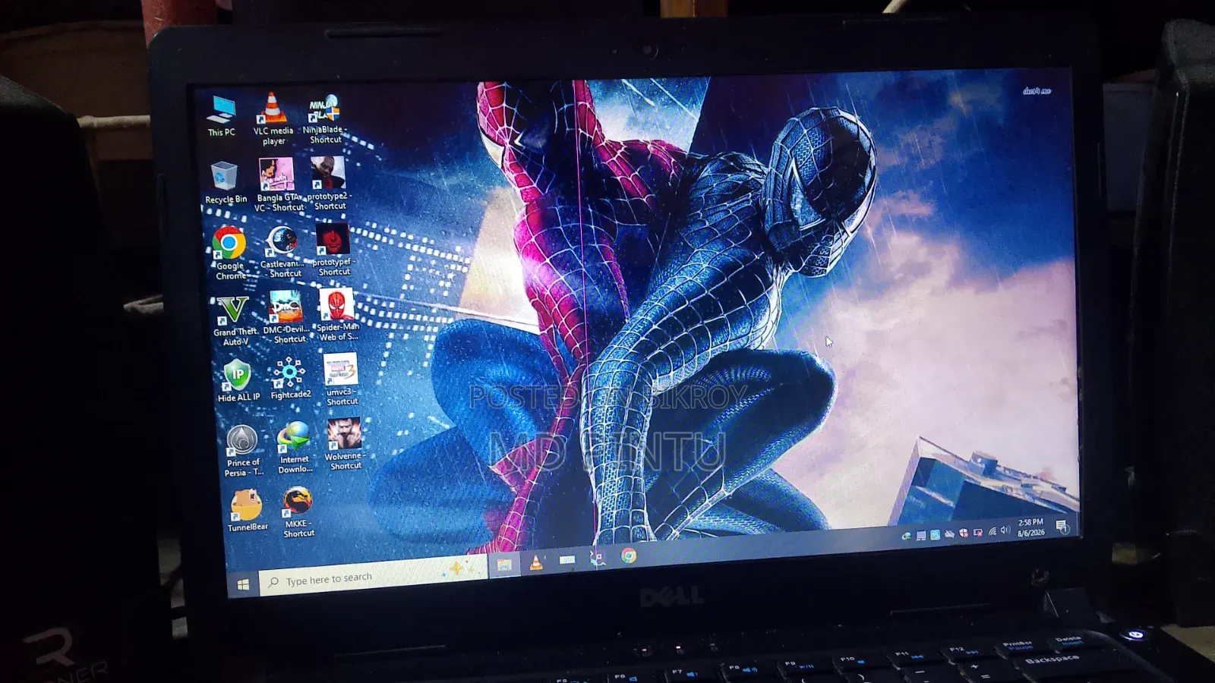Open the Wi-Fi network tray icon
1215x683 pixels.
[x=993, y=531]
